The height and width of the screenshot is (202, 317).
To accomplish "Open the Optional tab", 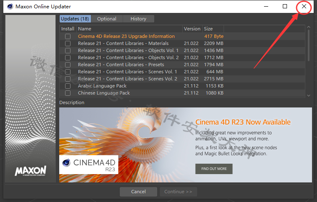I will 107,19.
